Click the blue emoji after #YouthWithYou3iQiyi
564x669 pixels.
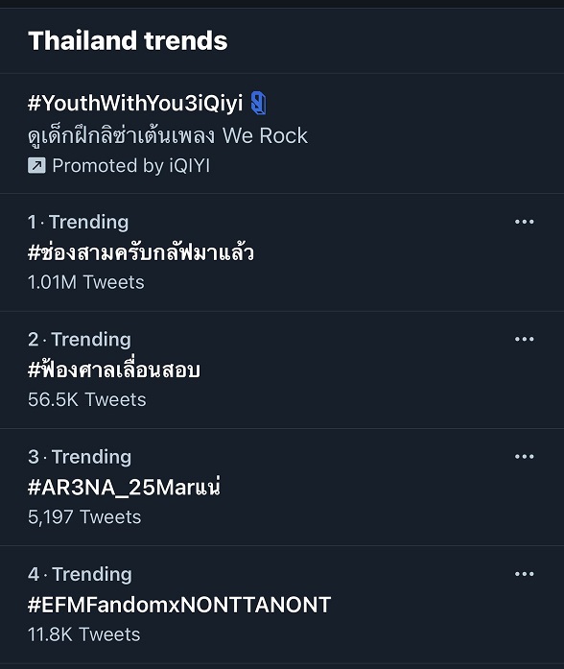258,103
